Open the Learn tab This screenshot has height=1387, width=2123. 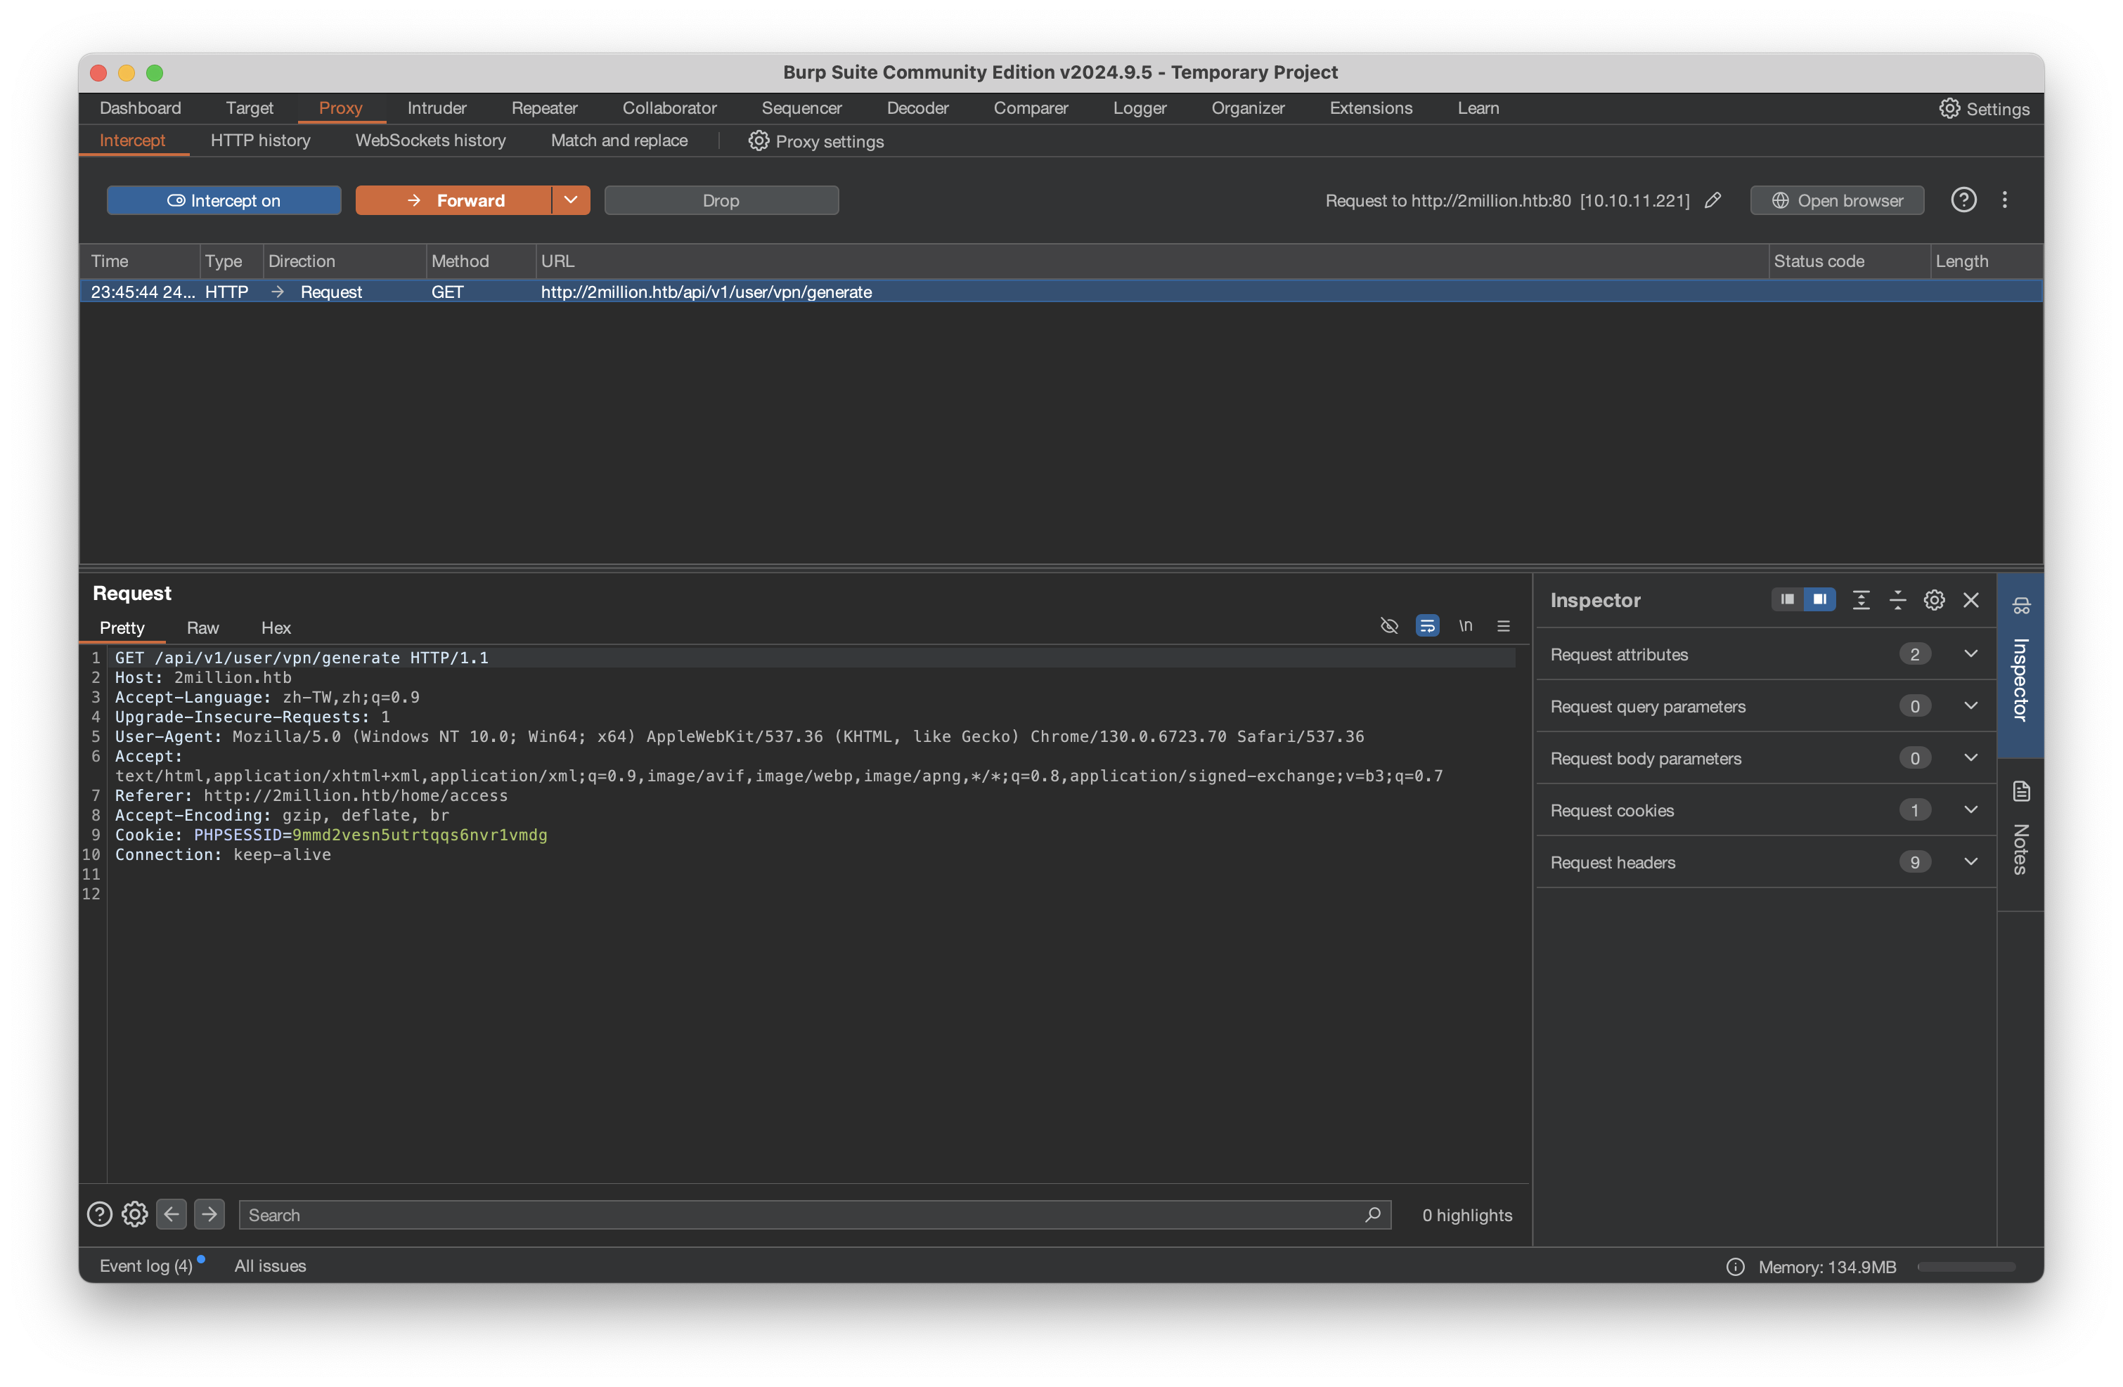point(1478,108)
